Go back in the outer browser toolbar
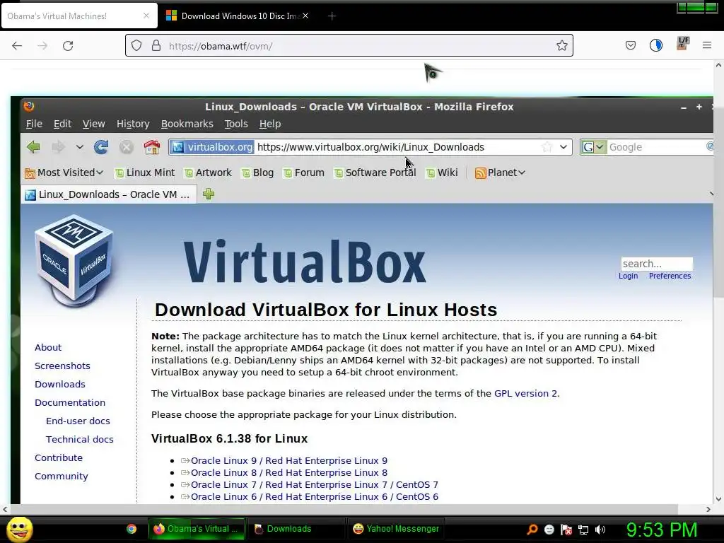This screenshot has width=724, height=543. point(17,45)
